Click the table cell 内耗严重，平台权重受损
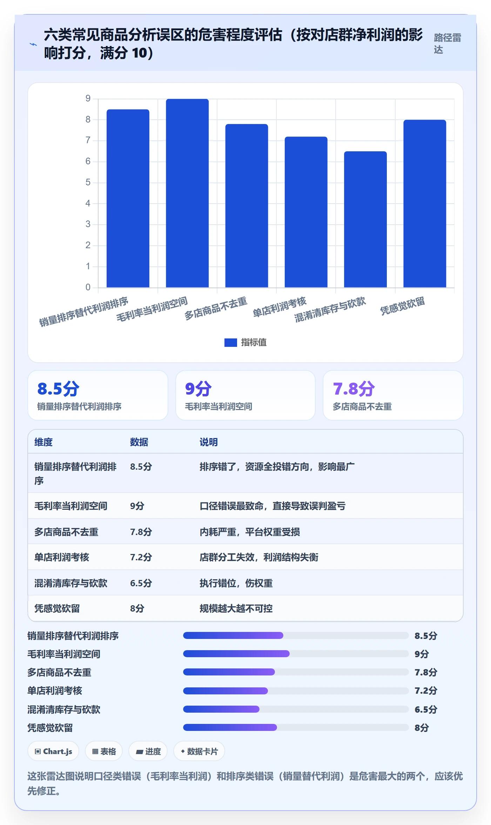 (x=250, y=532)
